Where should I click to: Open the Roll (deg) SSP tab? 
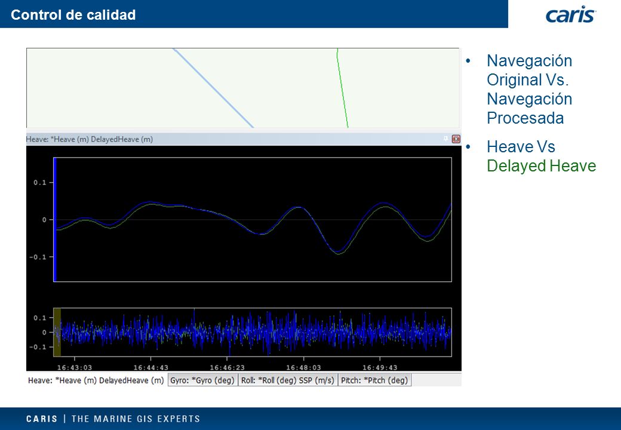288,380
